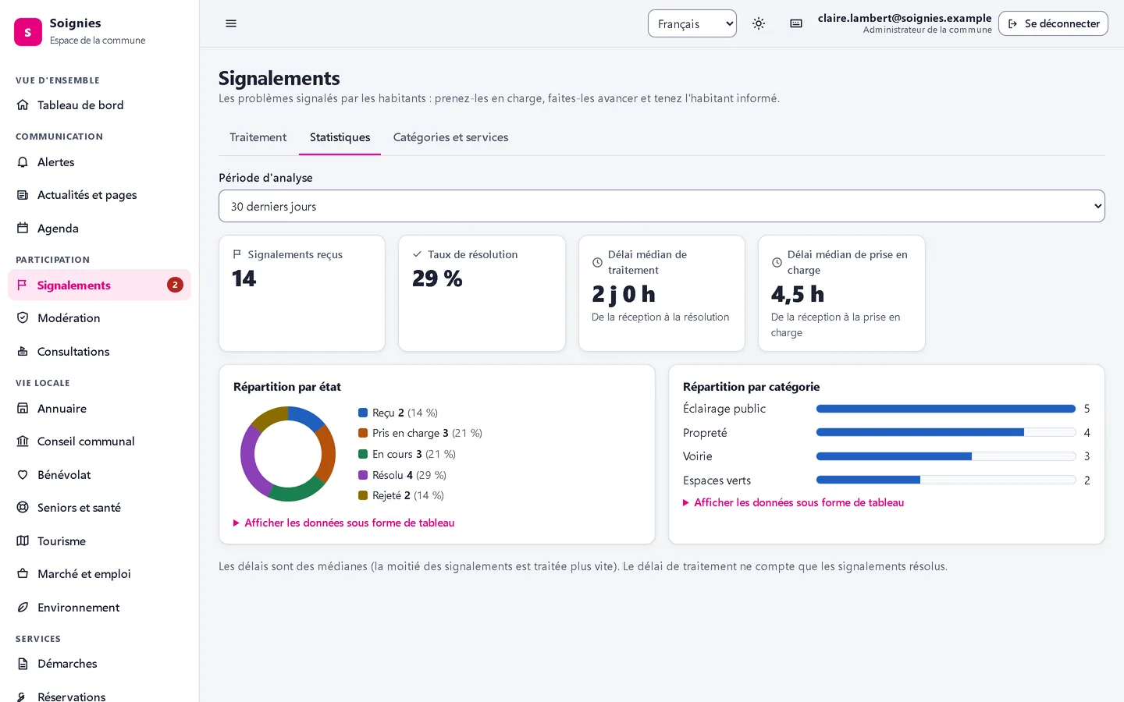Click the Bénévolat heart icon
1124x702 pixels.
pyautogui.click(x=23, y=475)
